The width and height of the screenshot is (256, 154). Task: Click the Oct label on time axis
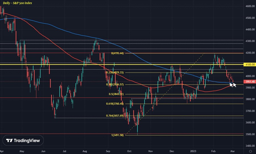coord(129,151)
